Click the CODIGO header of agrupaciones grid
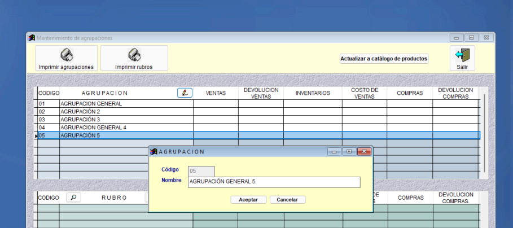 49,93
